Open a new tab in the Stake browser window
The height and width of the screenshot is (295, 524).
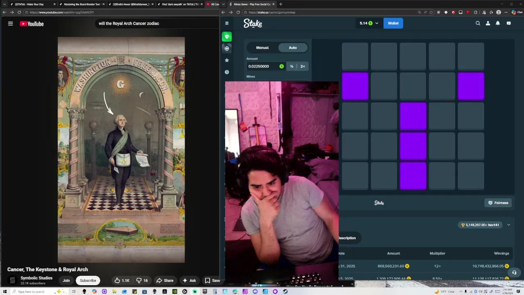pos(280,4)
